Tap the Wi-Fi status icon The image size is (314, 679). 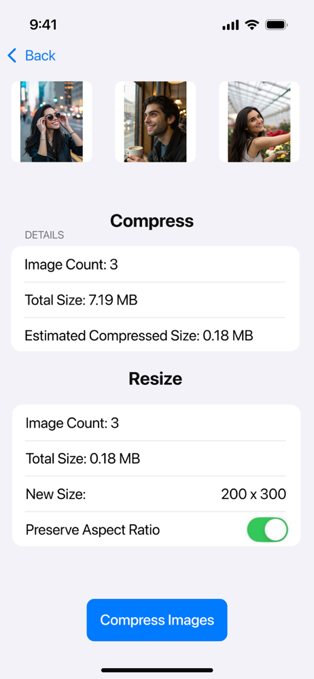[251, 25]
